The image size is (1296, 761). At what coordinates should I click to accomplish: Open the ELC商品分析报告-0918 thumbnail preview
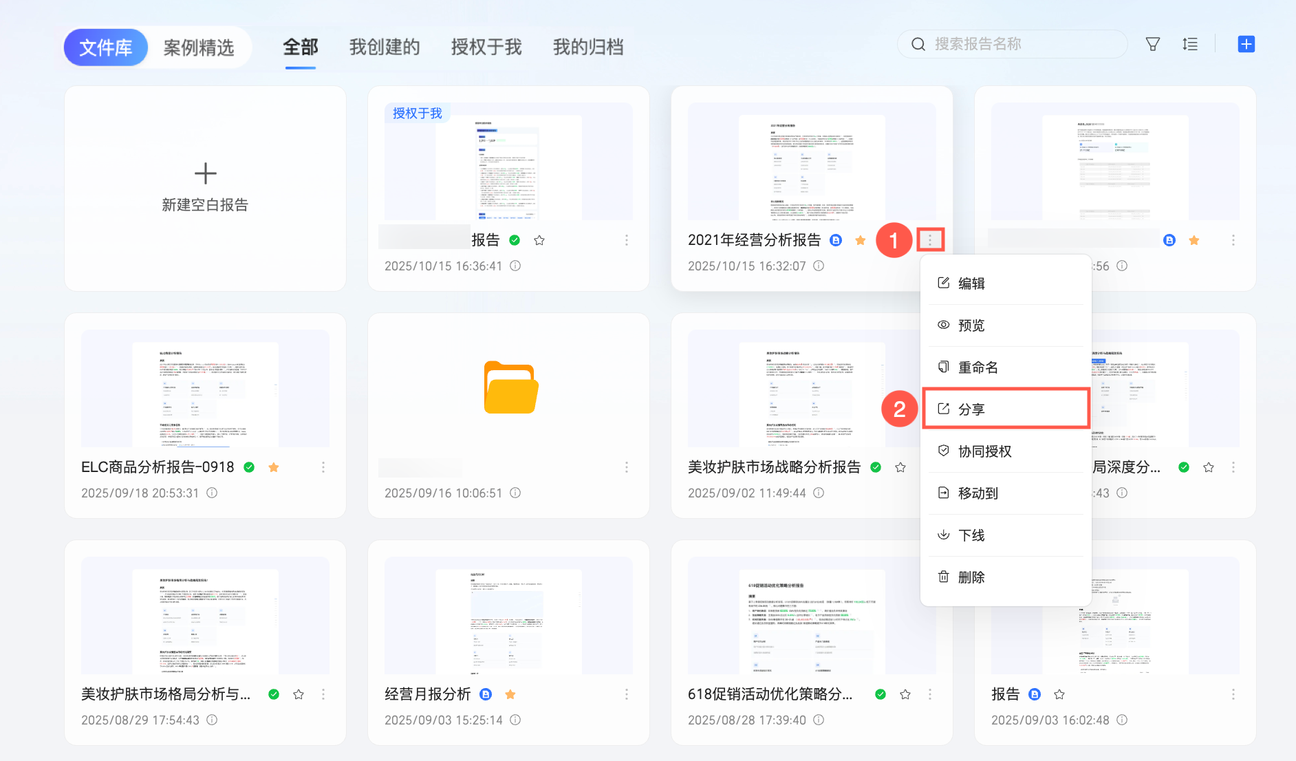[205, 388]
